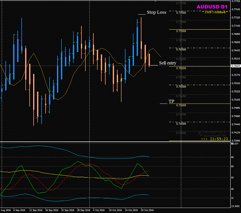Image resolution: width=241 pixels, height=213 pixels.
Task: Select the Sell entry annotation label
Action: click(x=167, y=63)
